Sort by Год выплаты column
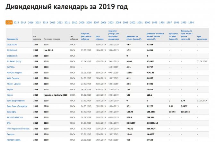215x142 pixels. [x=37, y=38]
